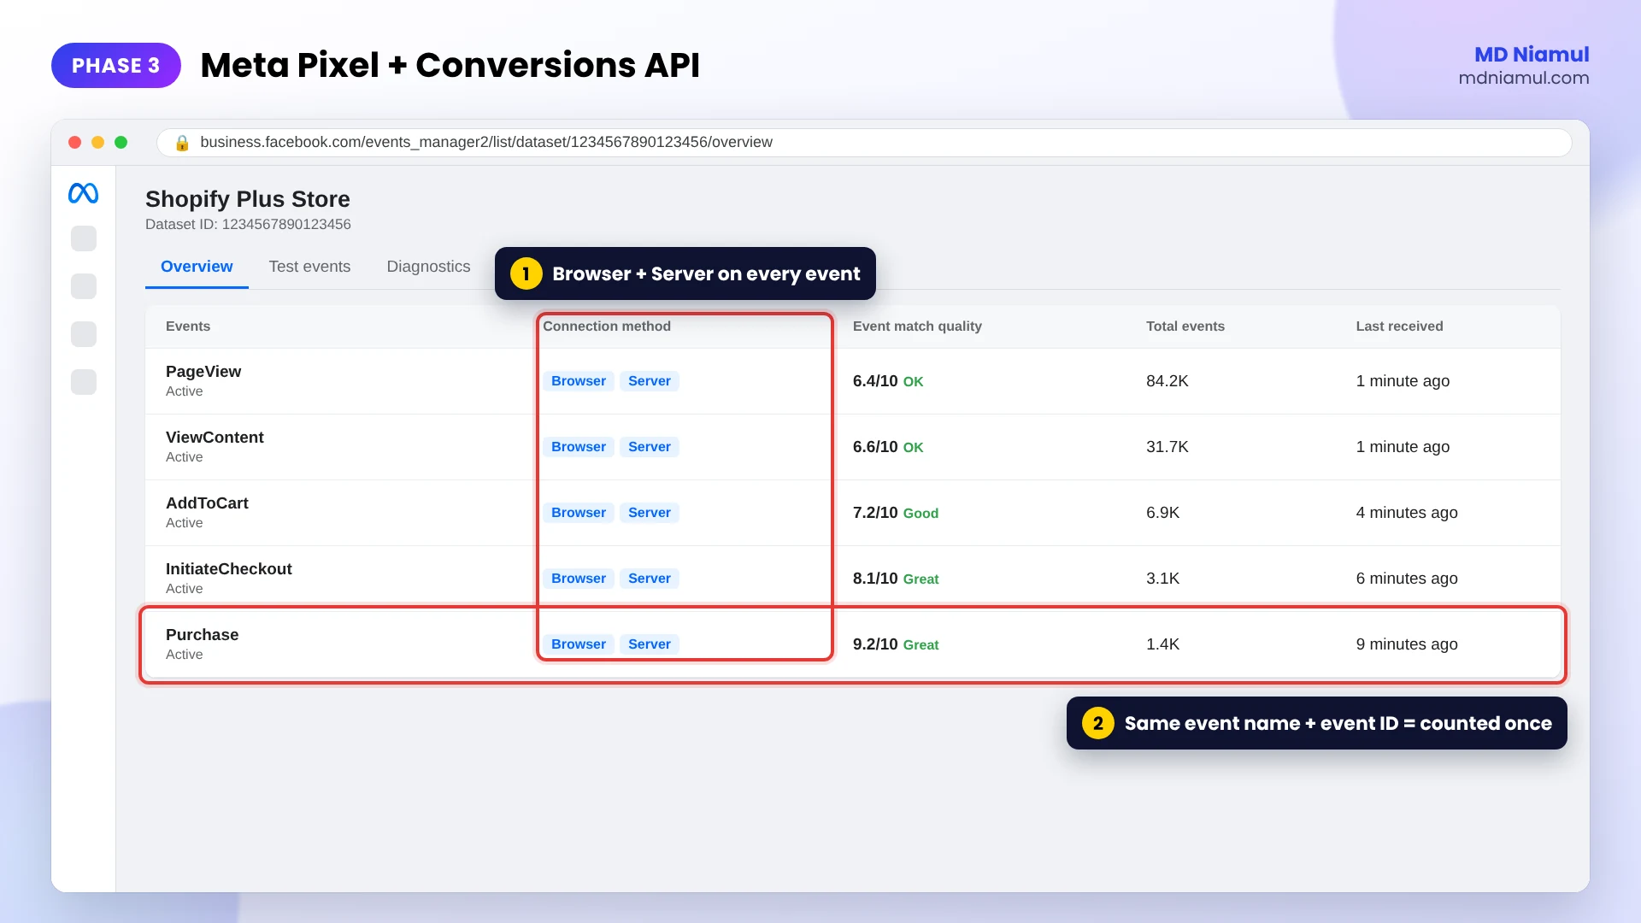This screenshot has width=1641, height=923.
Task: Select the PageView event row name
Action: pos(203,372)
